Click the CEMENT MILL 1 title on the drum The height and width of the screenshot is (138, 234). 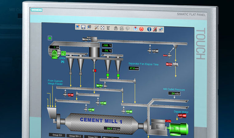(101, 121)
